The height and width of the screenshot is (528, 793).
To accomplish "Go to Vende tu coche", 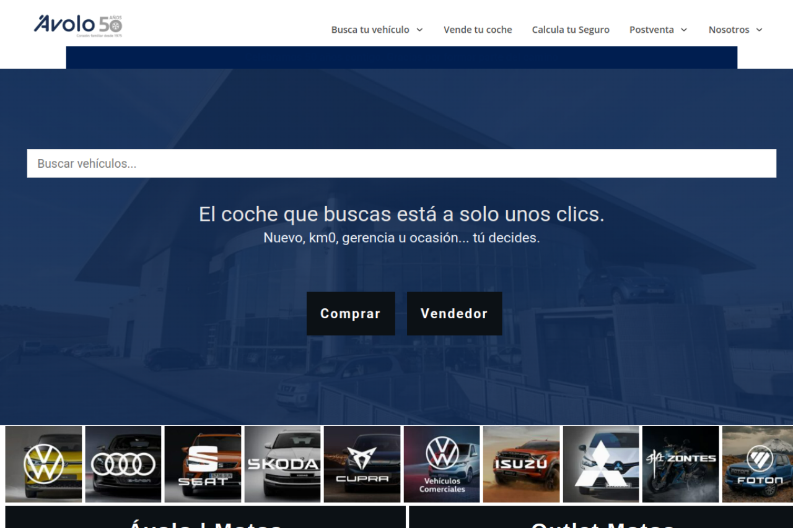I will click(x=478, y=30).
